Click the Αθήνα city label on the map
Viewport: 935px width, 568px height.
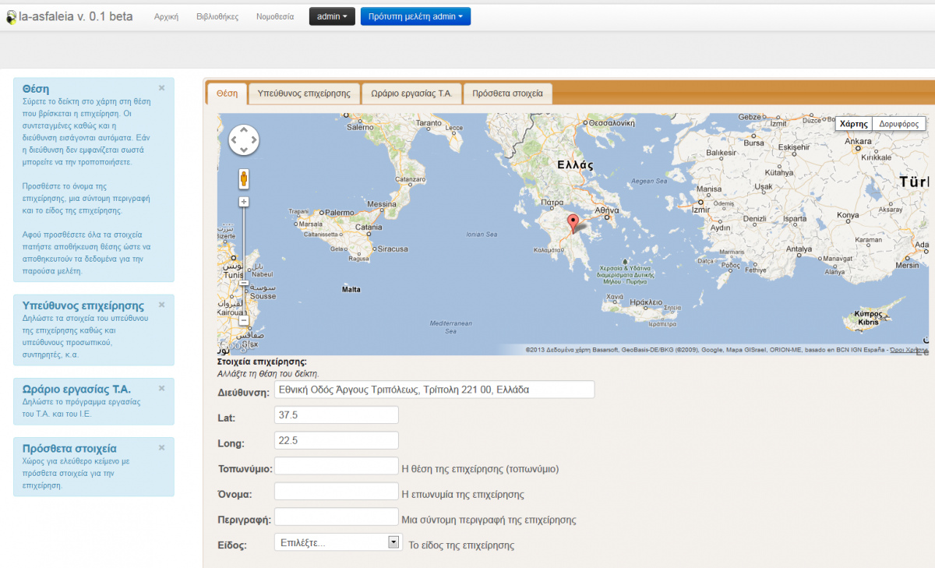click(607, 210)
